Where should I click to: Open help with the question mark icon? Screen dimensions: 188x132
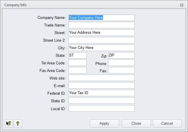click(x=18, y=124)
